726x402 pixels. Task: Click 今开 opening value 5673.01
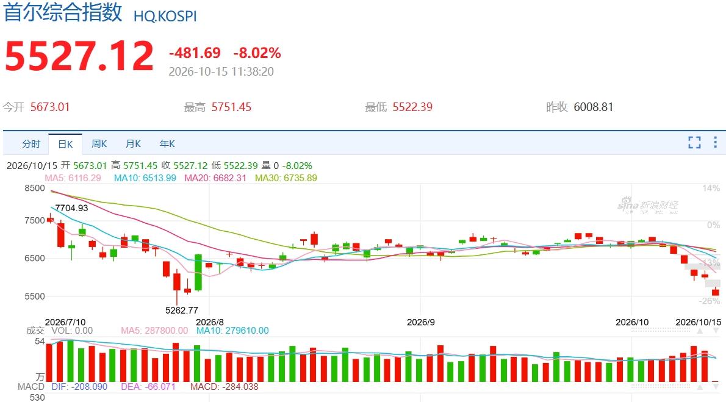(x=50, y=107)
